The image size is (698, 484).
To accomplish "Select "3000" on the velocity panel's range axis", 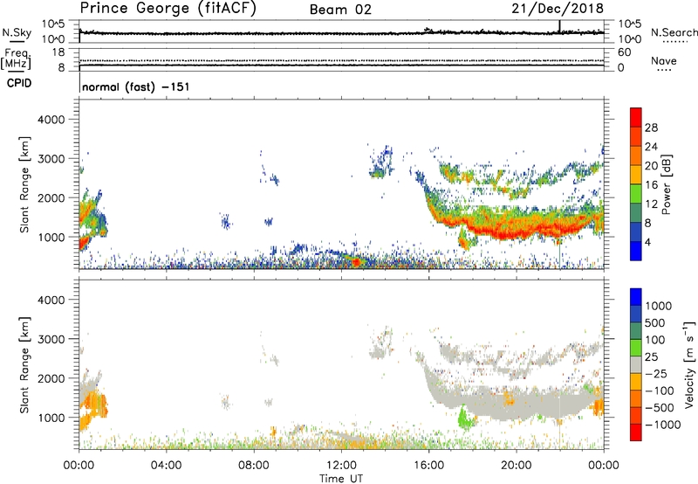I will point(51,339).
